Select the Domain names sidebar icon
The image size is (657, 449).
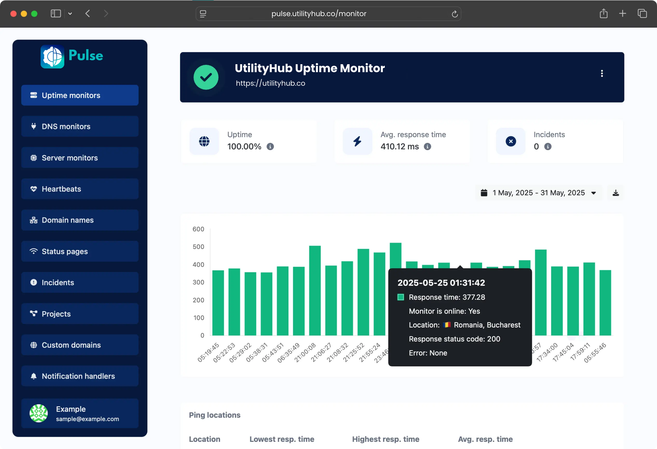34,220
